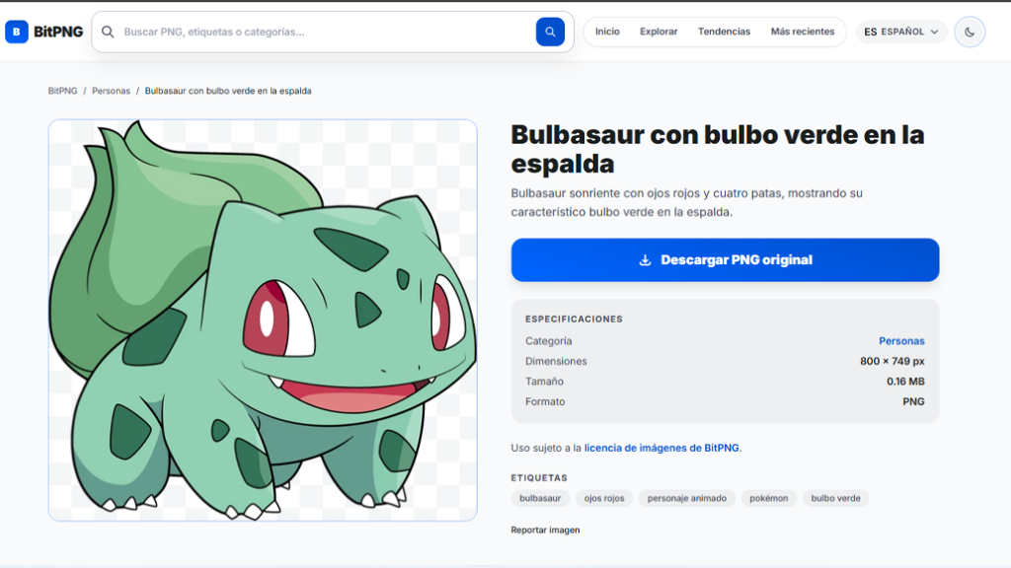This screenshot has height=568, width=1011.
Task: Go to the Inicio nav item
Action: click(x=607, y=32)
